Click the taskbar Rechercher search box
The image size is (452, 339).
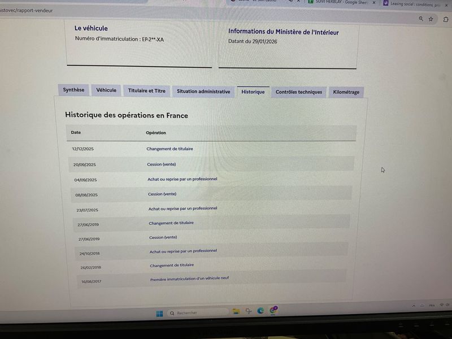[198, 312]
